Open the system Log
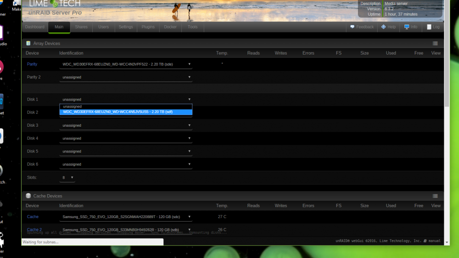Viewport: 459px width, 258px height. click(x=433, y=27)
